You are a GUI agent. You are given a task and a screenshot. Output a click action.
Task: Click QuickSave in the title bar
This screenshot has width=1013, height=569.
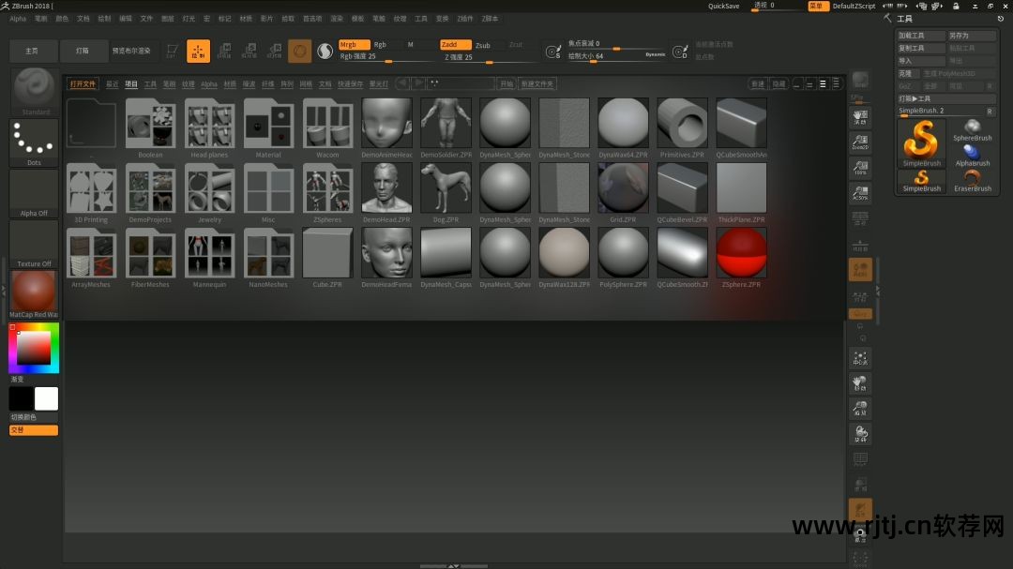(723, 6)
